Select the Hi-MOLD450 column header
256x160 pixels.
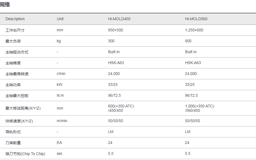(119, 19)
